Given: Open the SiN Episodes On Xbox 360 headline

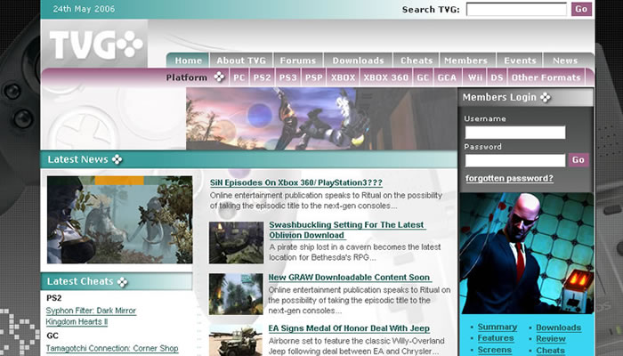Looking at the screenshot, I should (x=296, y=182).
